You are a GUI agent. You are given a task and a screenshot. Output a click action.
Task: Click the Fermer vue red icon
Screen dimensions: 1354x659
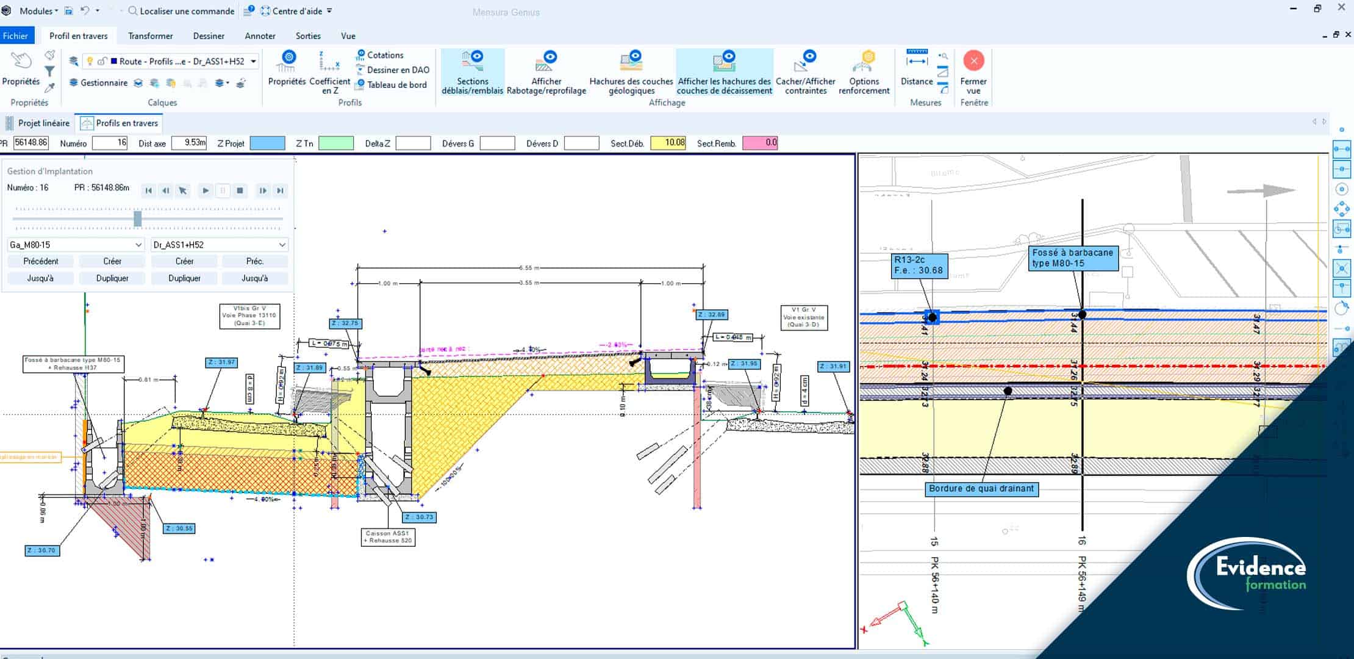click(973, 60)
